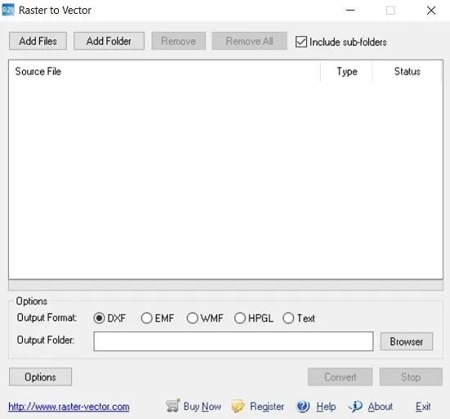Click the Add Files button
Viewport: 450px width, 419px height.
38,41
